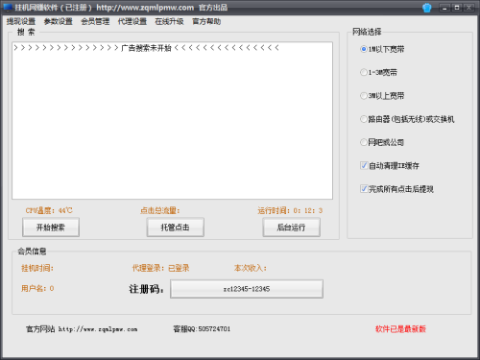Click the 用户名: 0 label
The height and width of the screenshot is (360, 480).
pyautogui.click(x=37, y=288)
